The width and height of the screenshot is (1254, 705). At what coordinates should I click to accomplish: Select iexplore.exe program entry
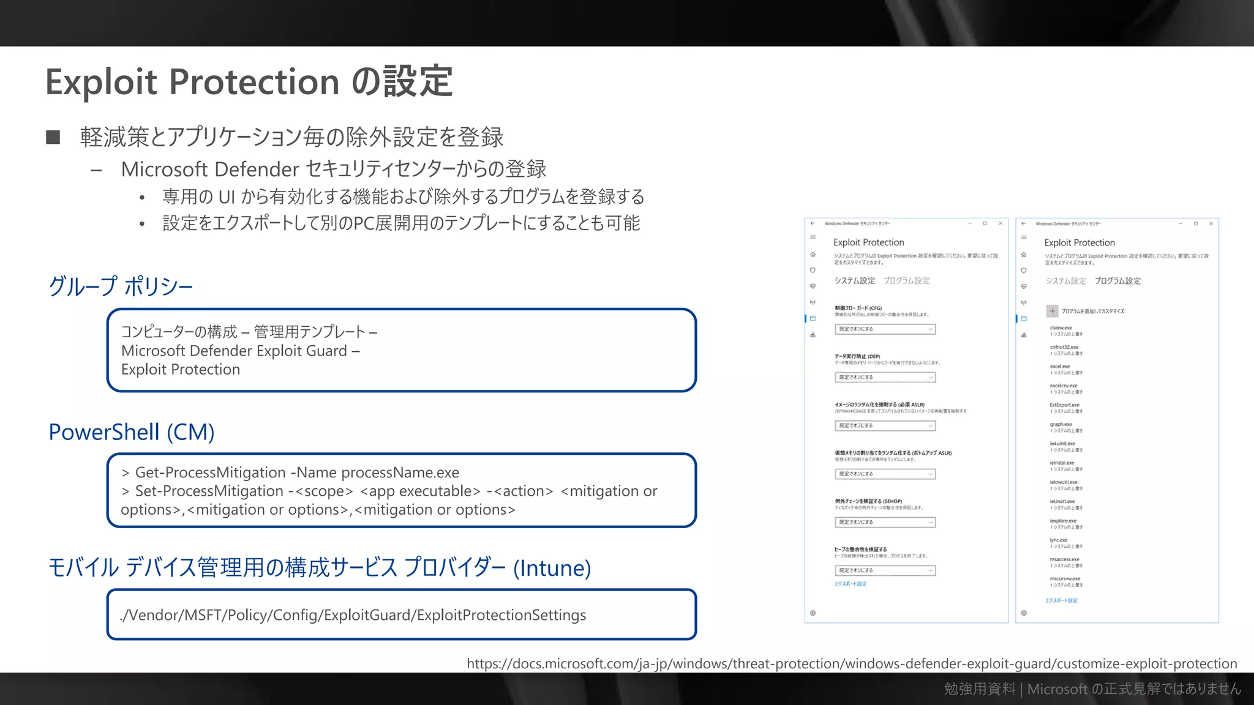1066,524
